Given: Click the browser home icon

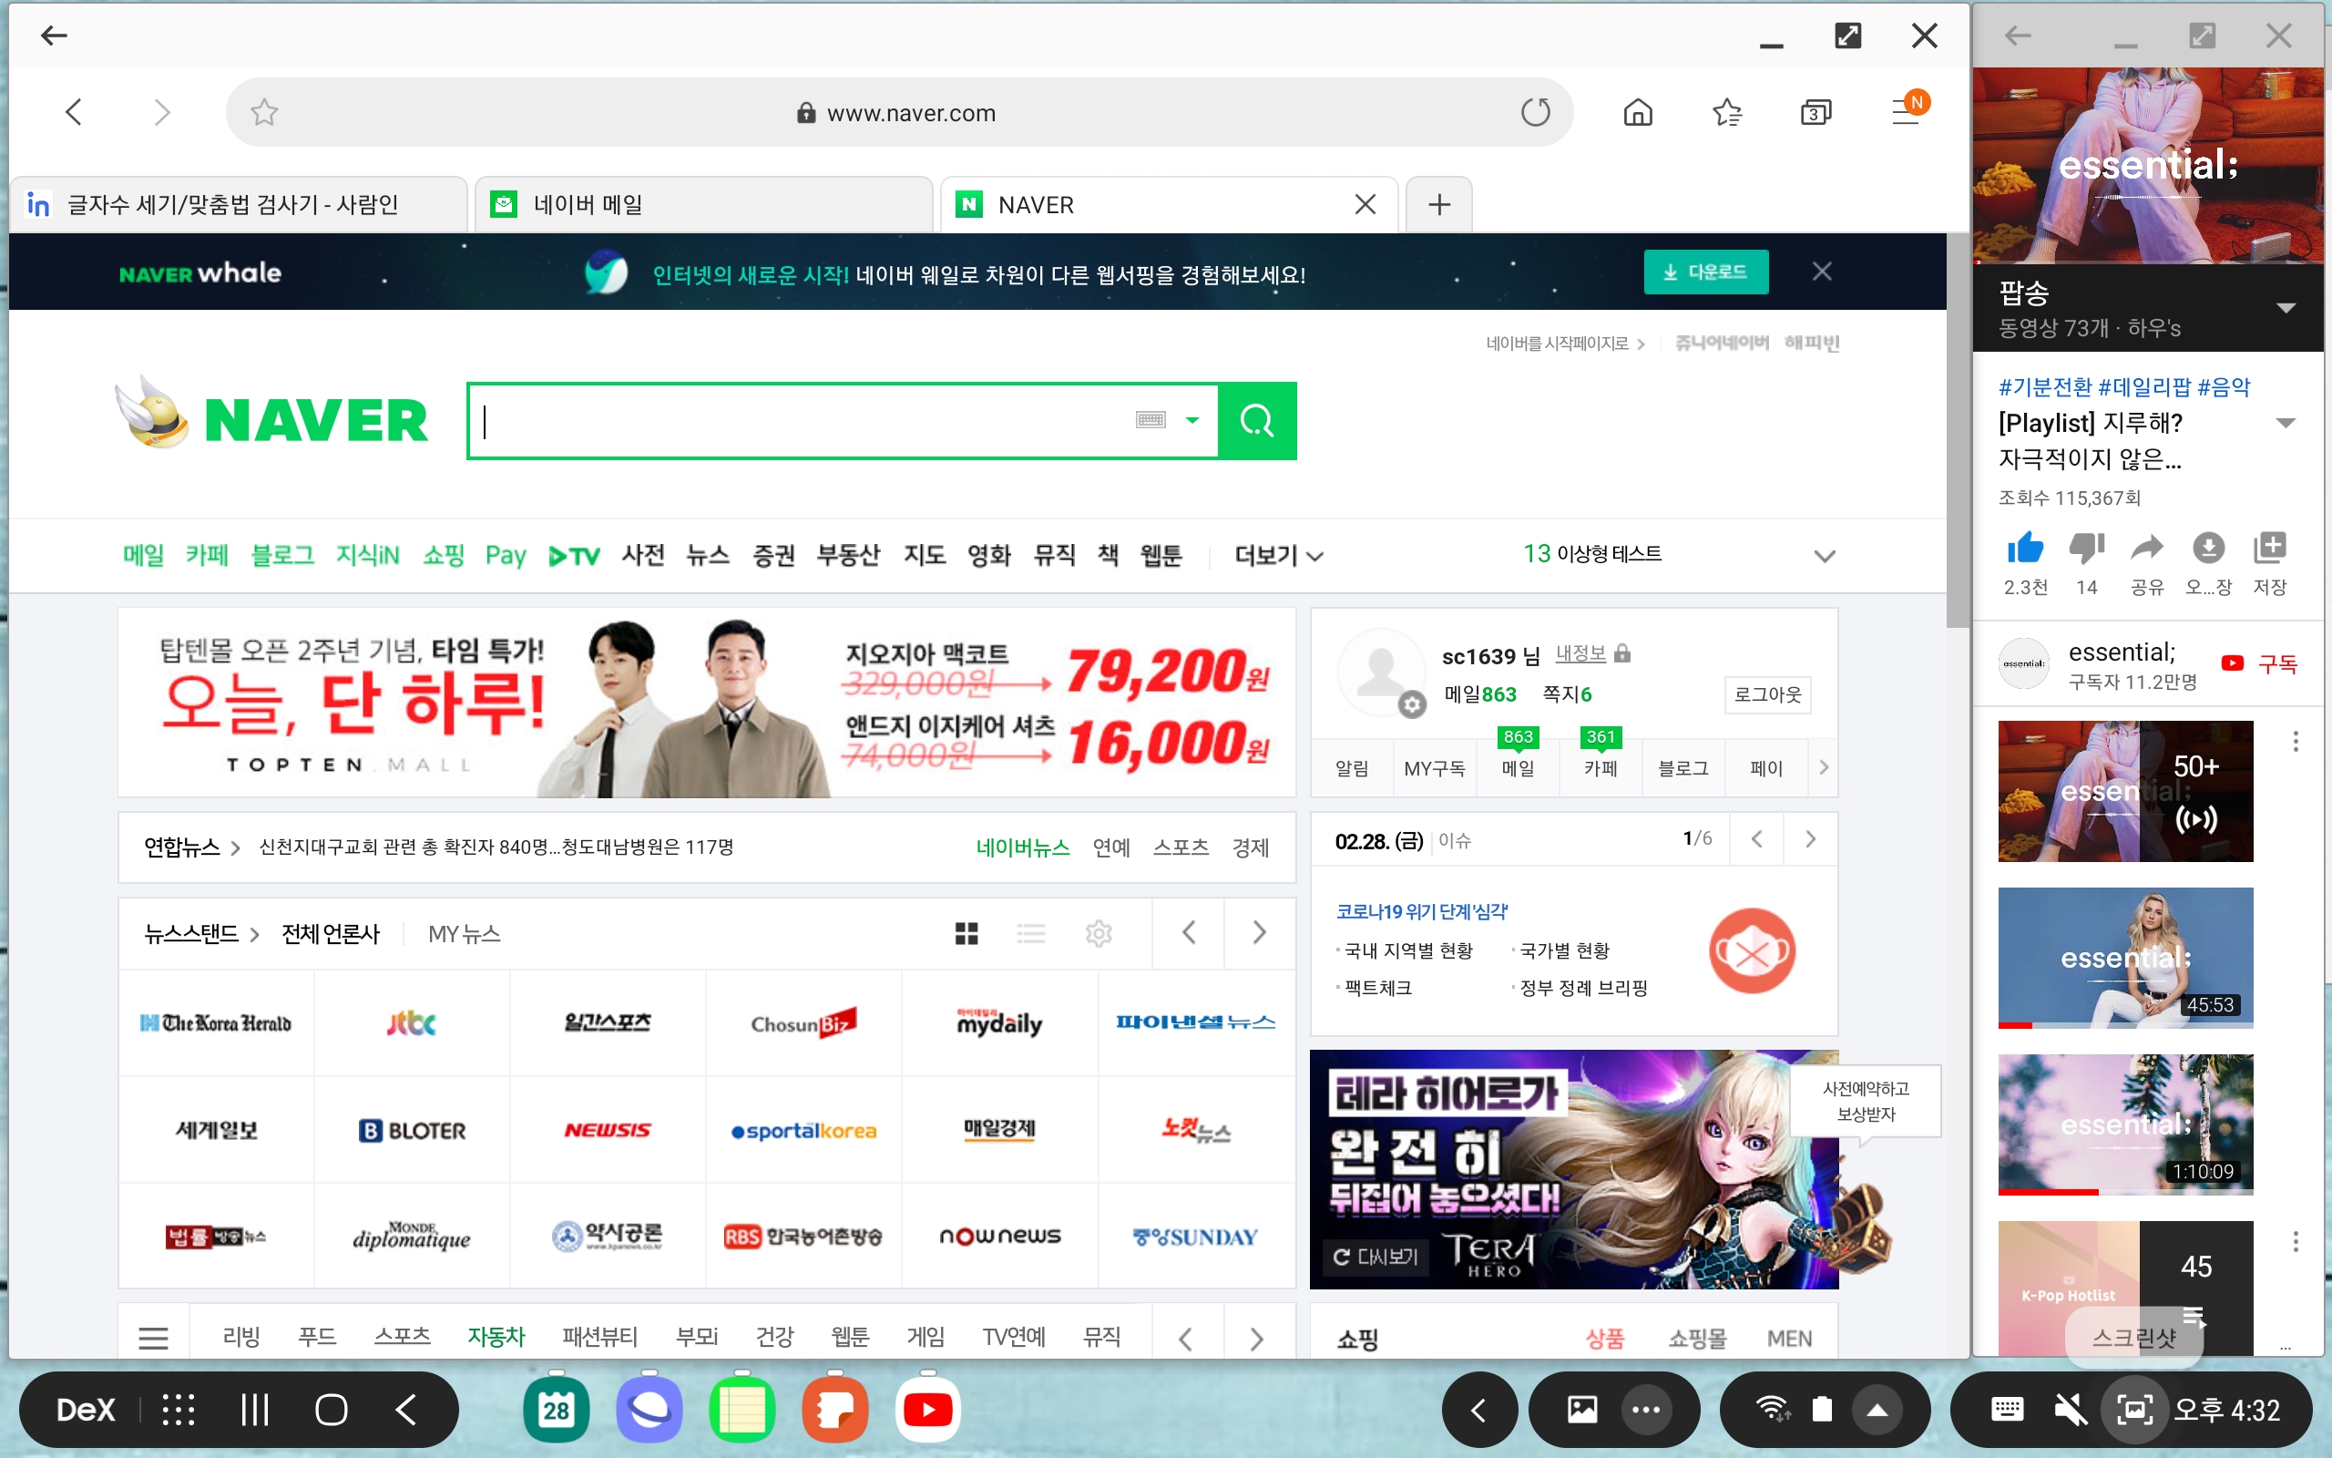Looking at the screenshot, I should [x=1637, y=113].
